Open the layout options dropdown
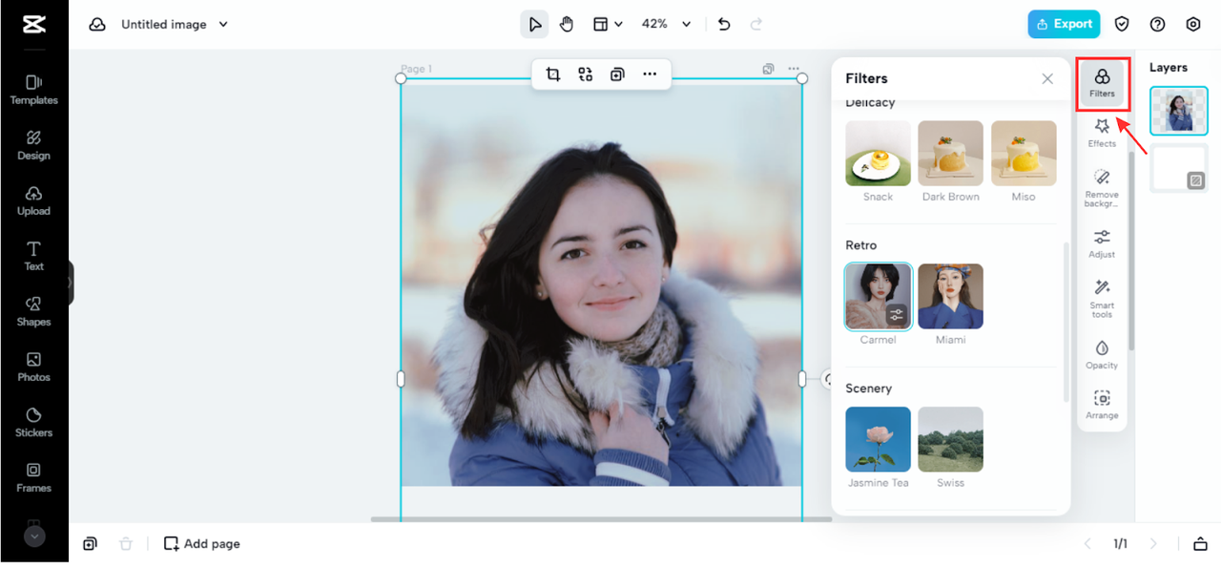Viewport: 1221px width, 568px height. [608, 24]
